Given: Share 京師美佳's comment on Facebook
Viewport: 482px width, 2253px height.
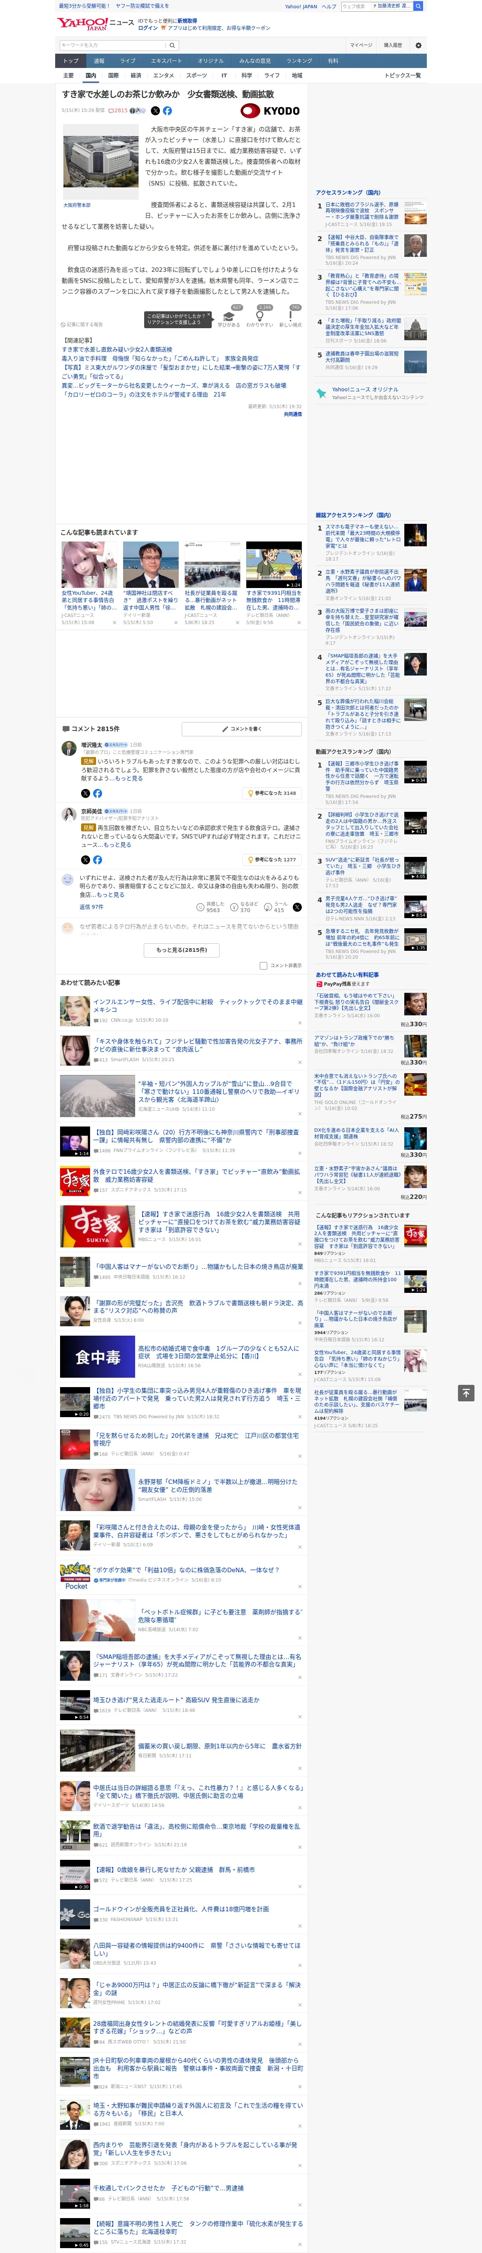Looking at the screenshot, I should 97,860.
